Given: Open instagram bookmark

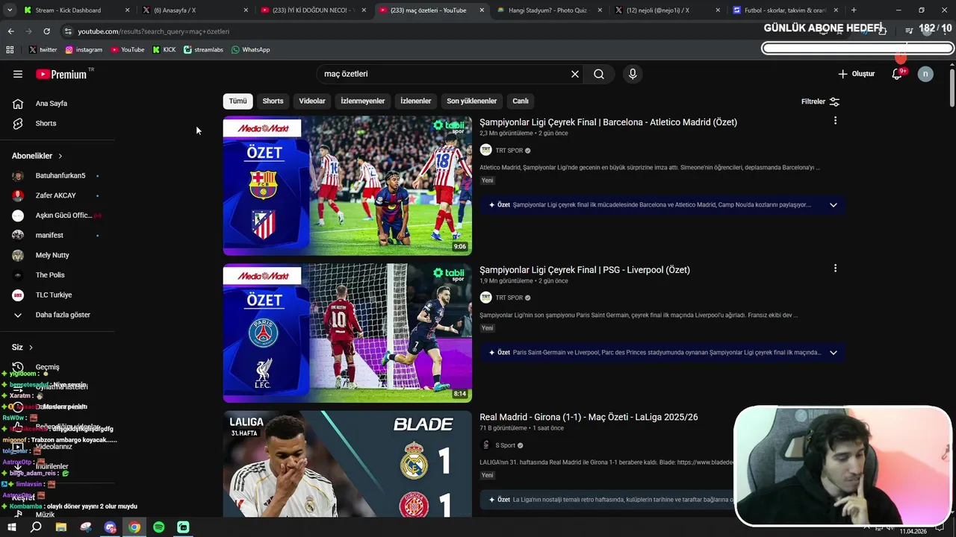Looking at the screenshot, I should coord(84,50).
